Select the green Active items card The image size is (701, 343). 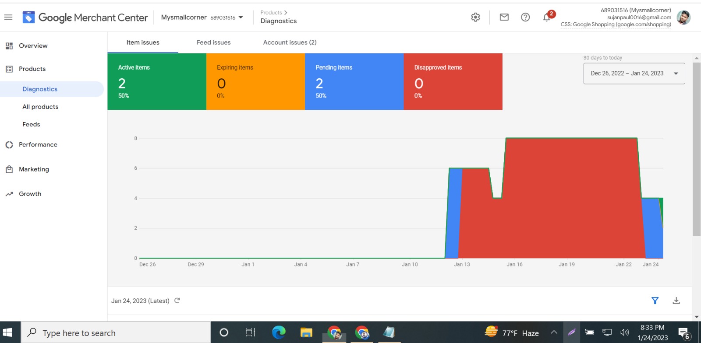coord(157,81)
